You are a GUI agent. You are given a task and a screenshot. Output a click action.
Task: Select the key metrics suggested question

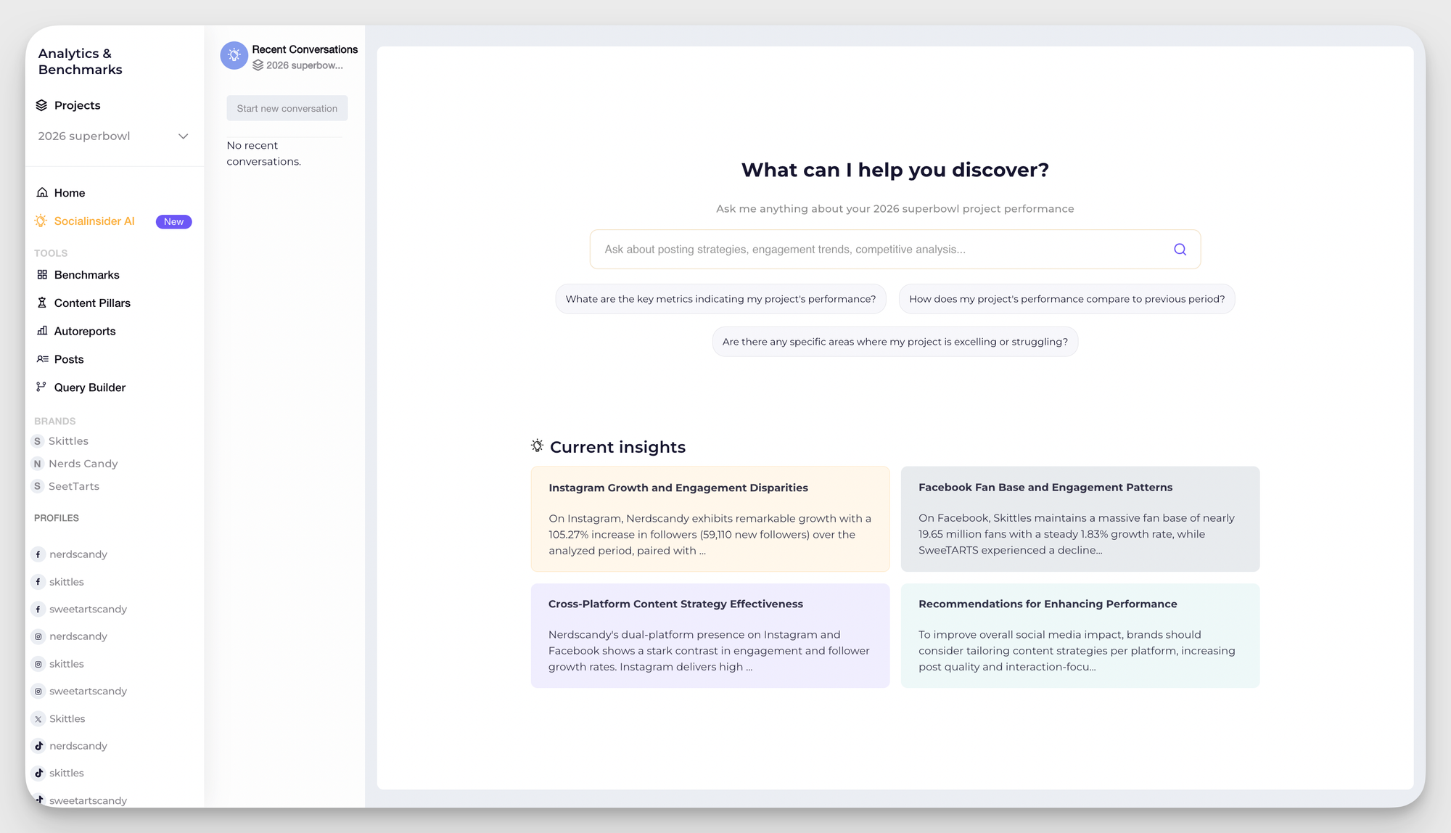point(720,298)
